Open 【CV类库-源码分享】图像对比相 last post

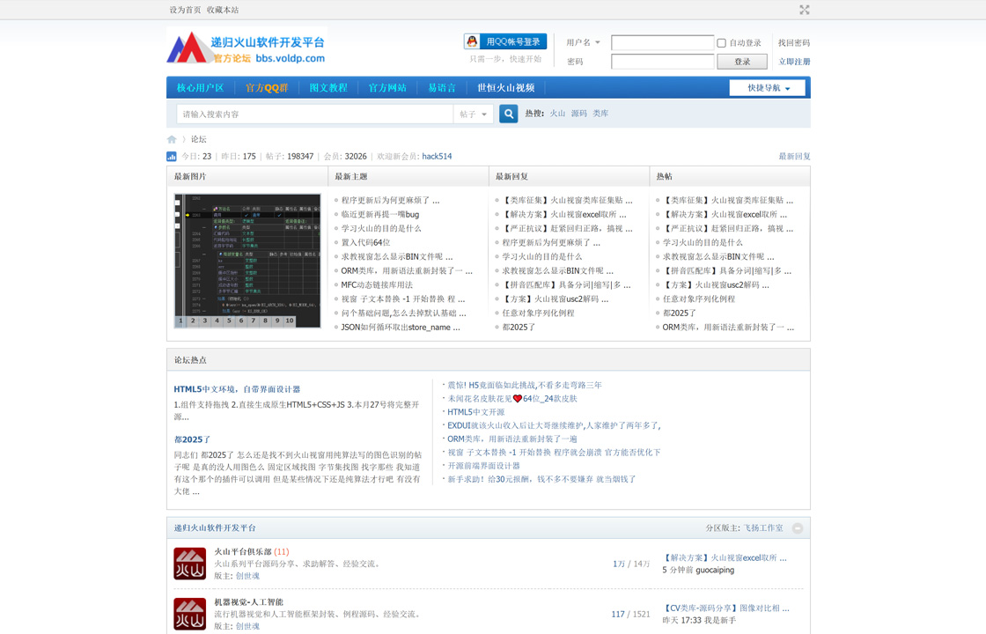click(x=725, y=608)
